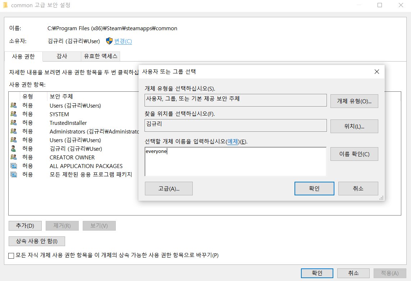The image size is (411, 281).
Task: Open the 감사 tab
Action: pos(62,56)
